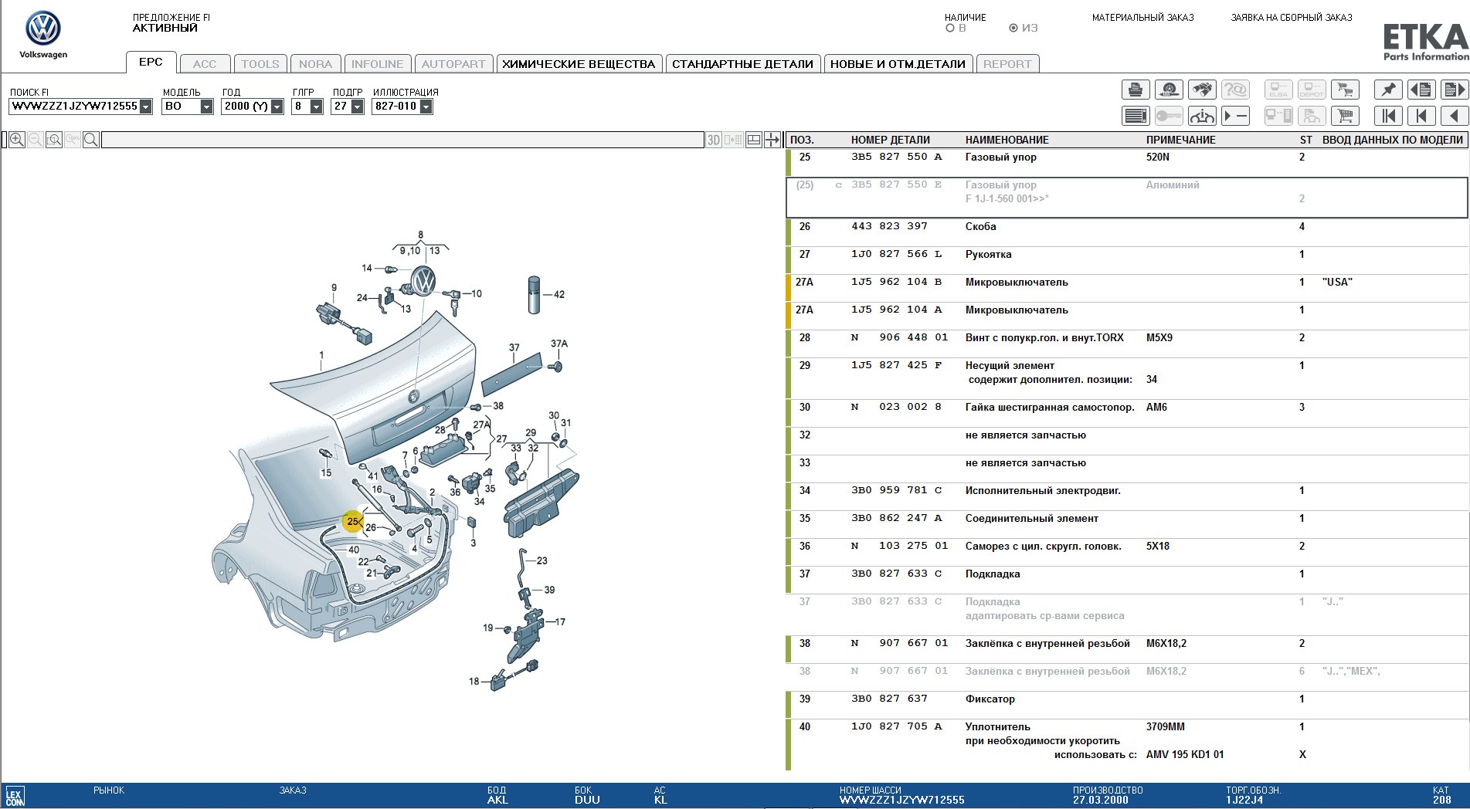Click highlighted callout 25 in the diagram
The image size is (1470, 809).
click(x=353, y=521)
